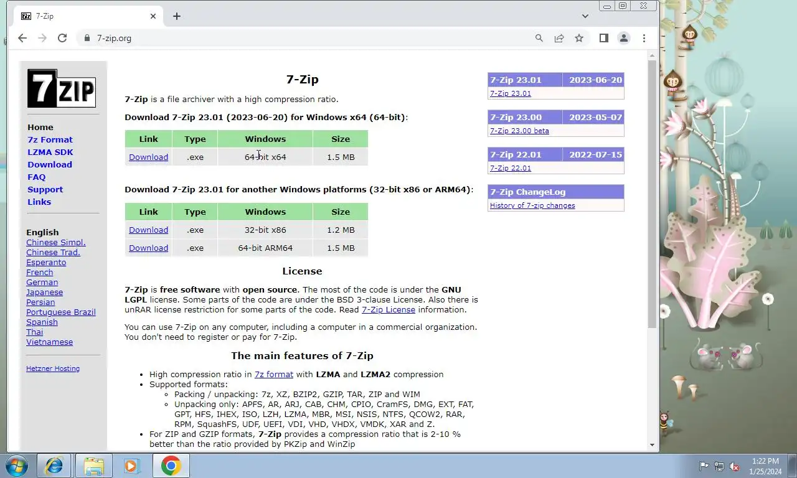
Task: Click the 2023-05-07 date header
Action: 593,117
